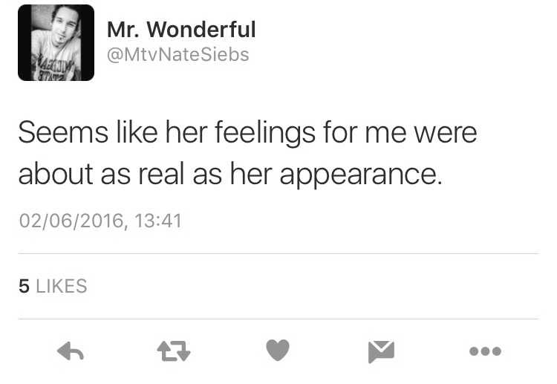Select the tweet text starting 'Seems like her'
This screenshot has width=557, height=384.
click(x=247, y=153)
